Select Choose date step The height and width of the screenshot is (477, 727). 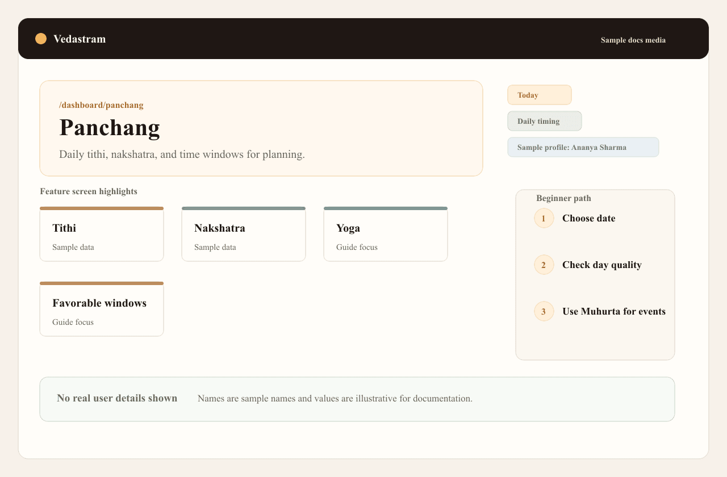click(x=589, y=218)
